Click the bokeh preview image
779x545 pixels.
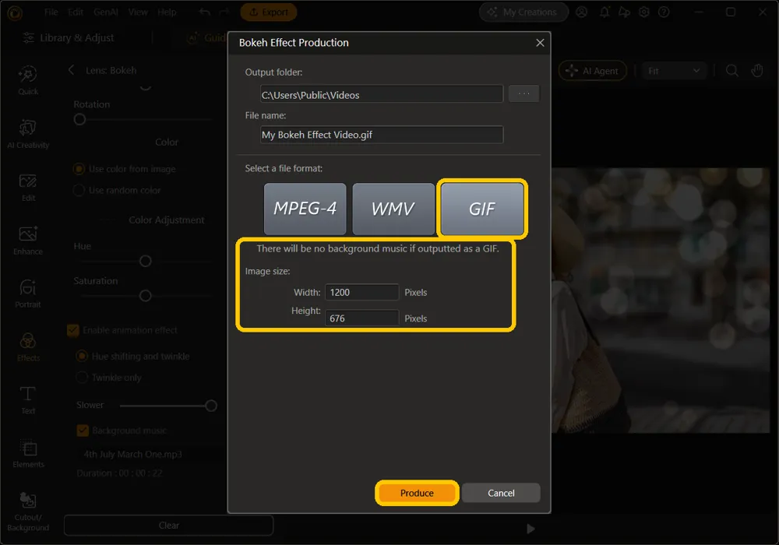tap(661, 301)
